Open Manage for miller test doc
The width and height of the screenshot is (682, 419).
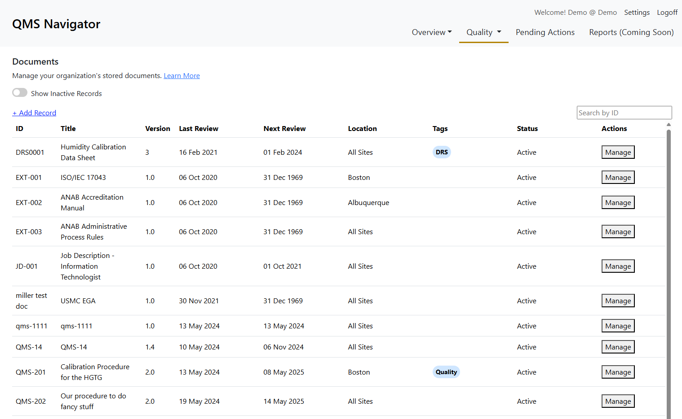pyautogui.click(x=618, y=301)
